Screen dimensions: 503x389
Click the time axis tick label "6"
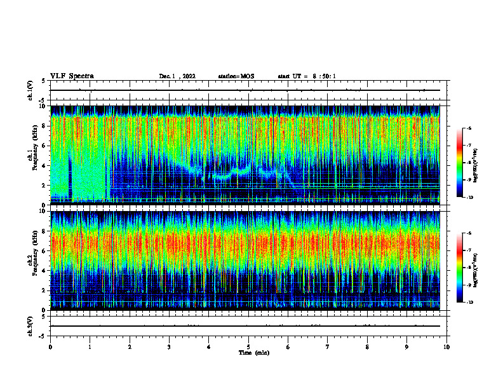pyautogui.click(x=288, y=347)
